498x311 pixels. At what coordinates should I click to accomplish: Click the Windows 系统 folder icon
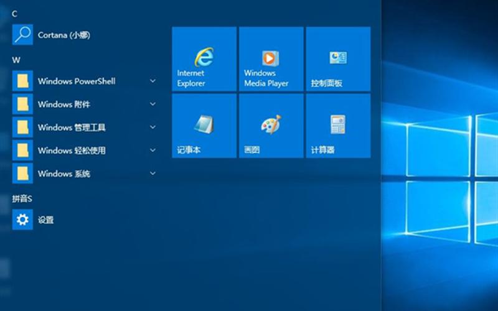22,174
